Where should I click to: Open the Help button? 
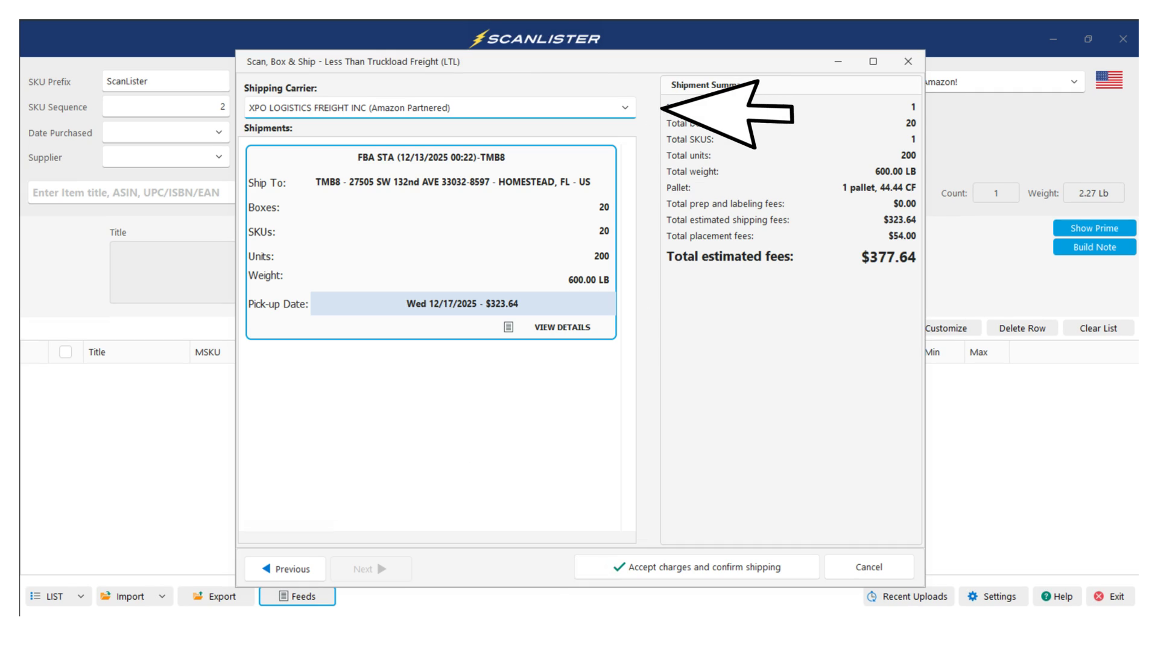[x=1057, y=596]
